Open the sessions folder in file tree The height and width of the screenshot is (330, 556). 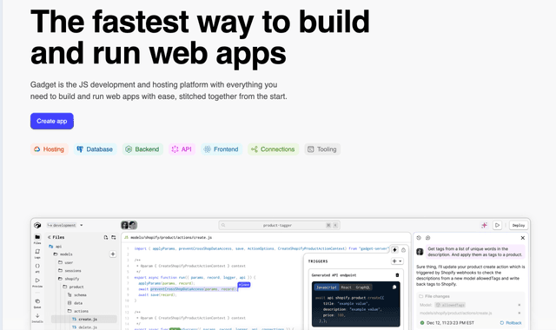click(x=69, y=271)
